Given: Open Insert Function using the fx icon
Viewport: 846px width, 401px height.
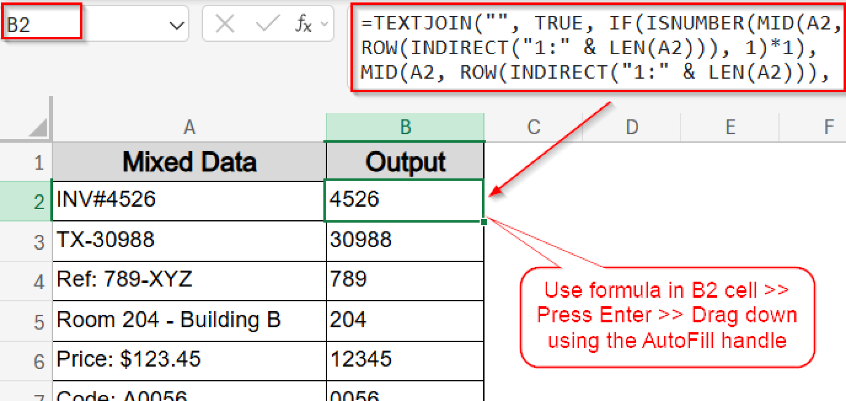Looking at the screenshot, I should pyautogui.click(x=303, y=24).
